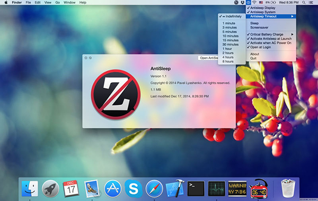
Task: Open Xcode in the dock
Action: (175, 188)
